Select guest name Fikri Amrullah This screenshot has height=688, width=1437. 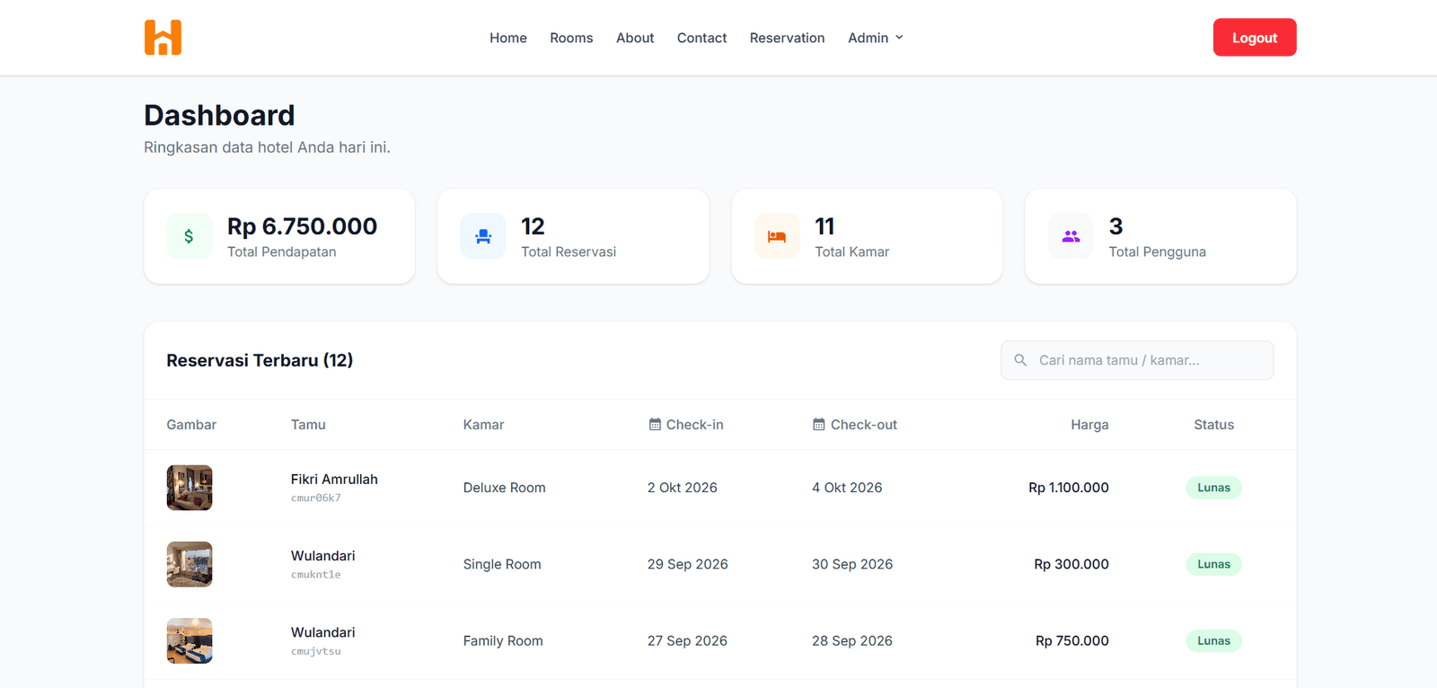[334, 480]
